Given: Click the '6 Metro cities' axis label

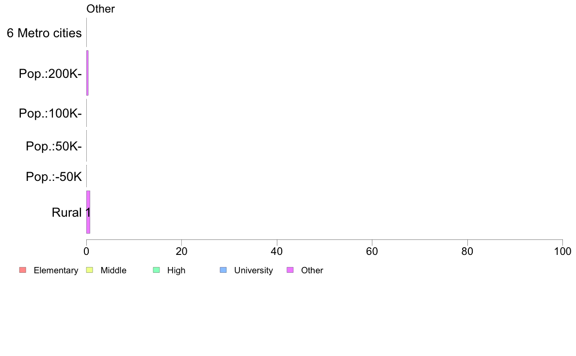Looking at the screenshot, I should (44, 33).
